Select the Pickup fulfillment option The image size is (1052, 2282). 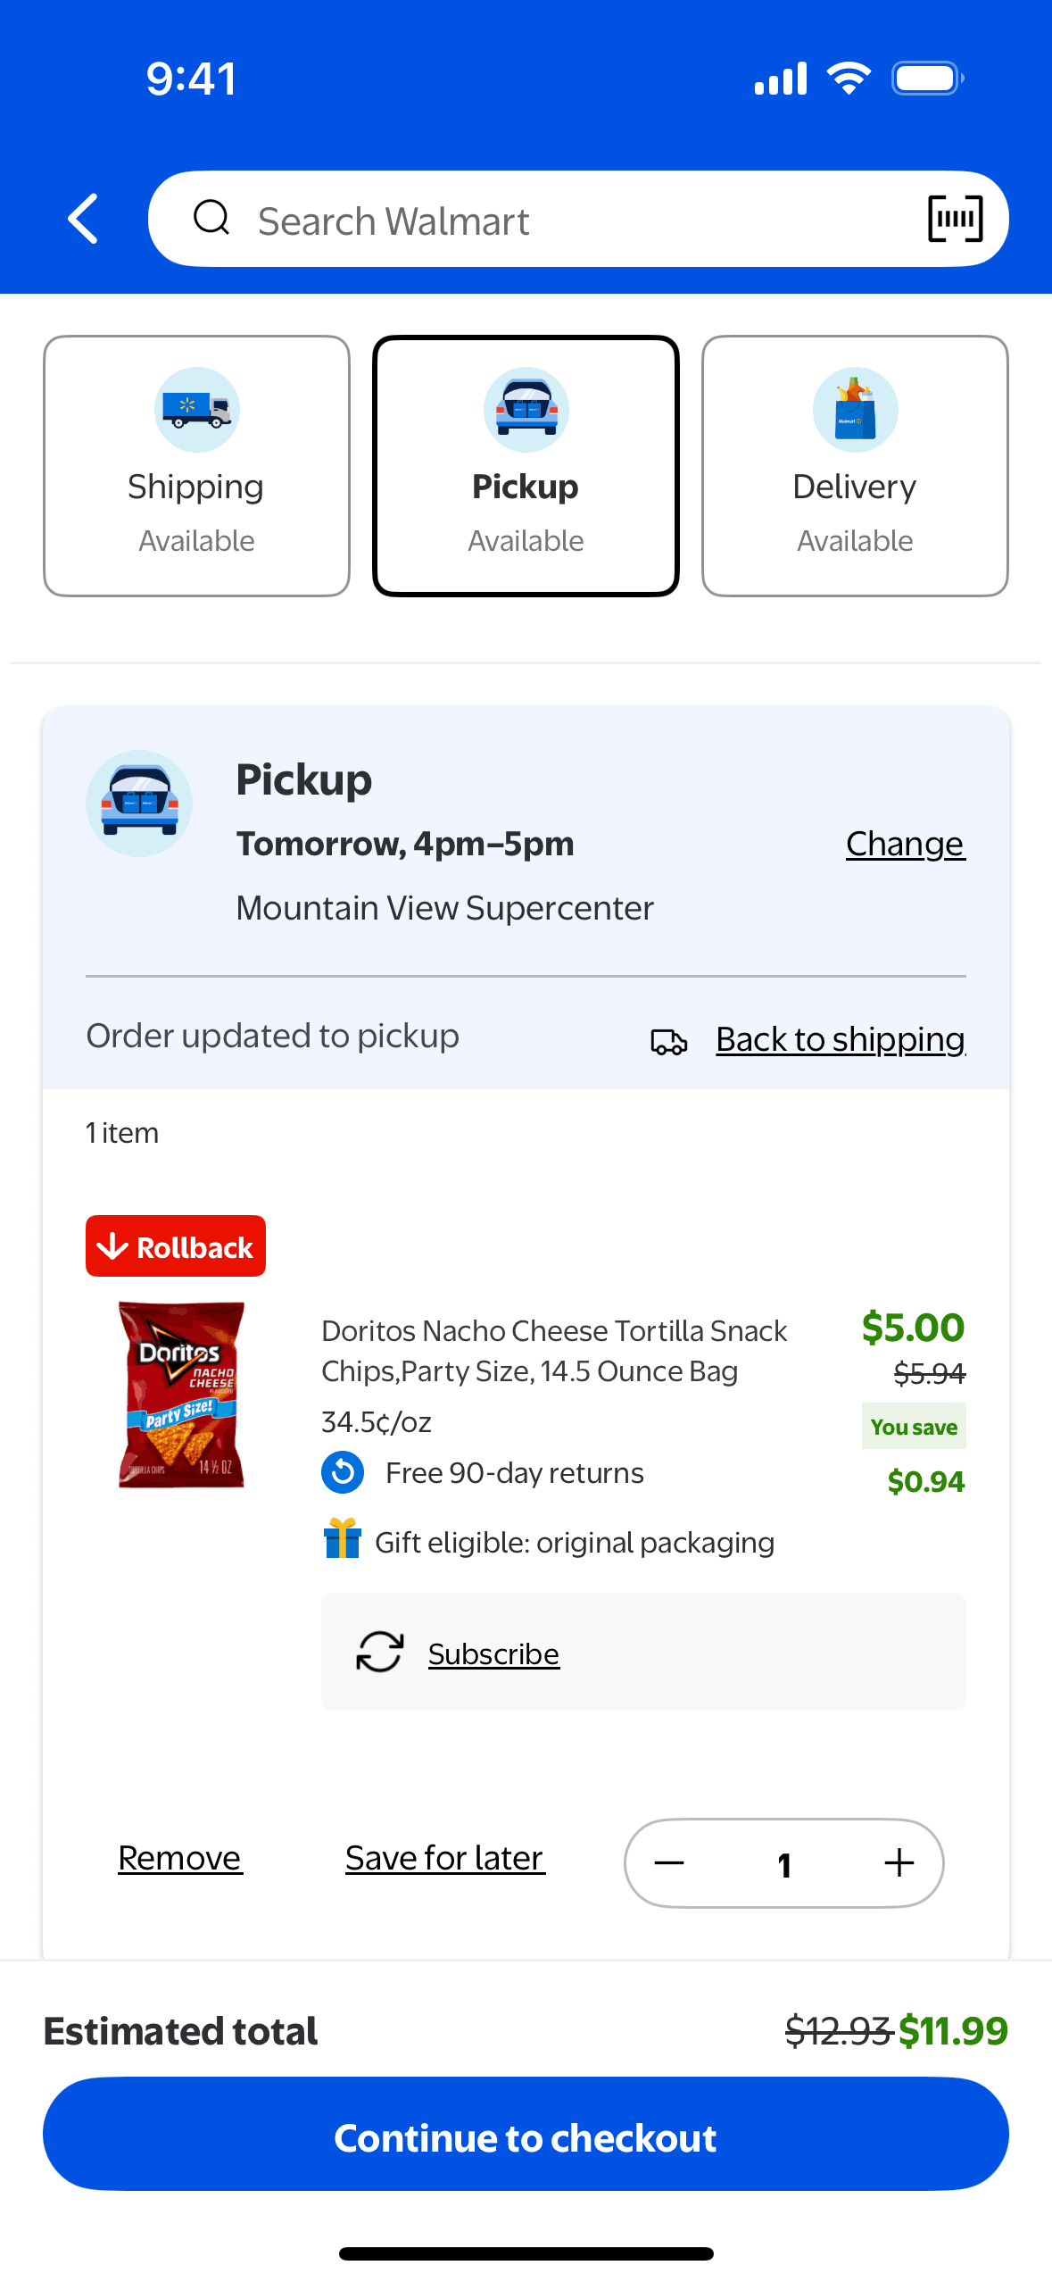pyautogui.click(x=526, y=466)
